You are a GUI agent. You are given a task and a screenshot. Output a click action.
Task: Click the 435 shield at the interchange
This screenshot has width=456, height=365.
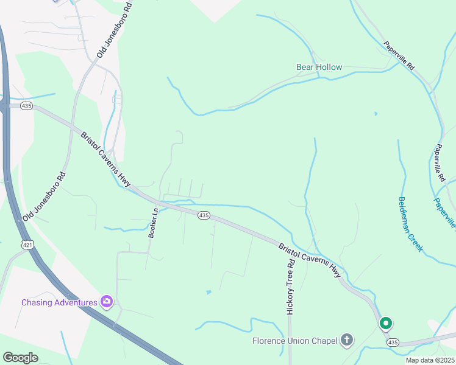tap(26, 106)
